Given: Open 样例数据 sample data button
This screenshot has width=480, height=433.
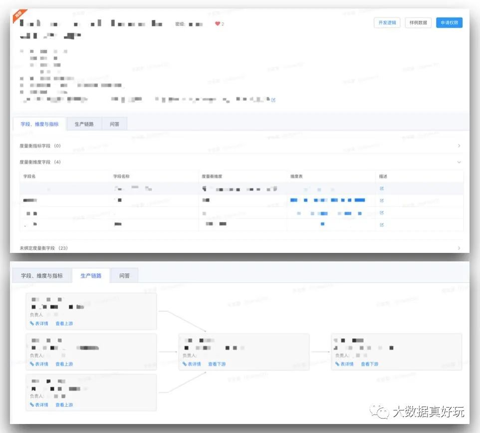Looking at the screenshot, I should coord(418,22).
